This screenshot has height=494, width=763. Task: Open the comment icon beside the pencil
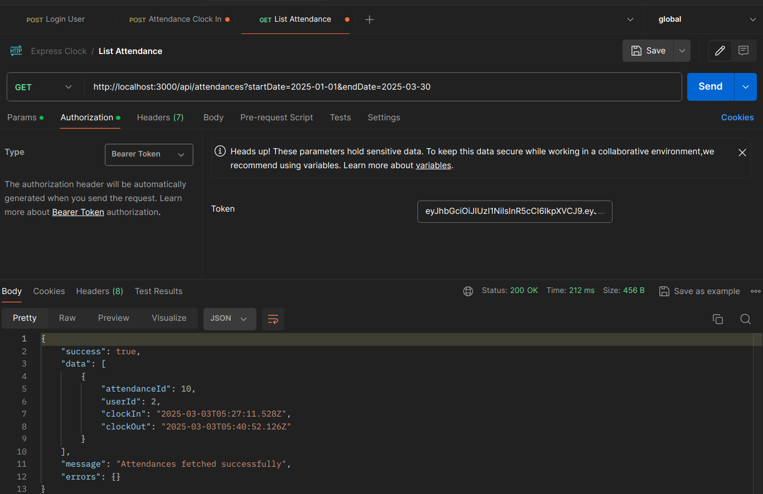tap(744, 51)
